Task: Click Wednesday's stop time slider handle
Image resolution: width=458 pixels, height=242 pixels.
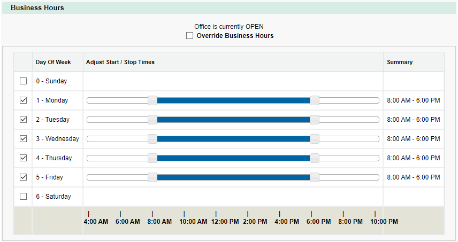Action: tap(315, 139)
